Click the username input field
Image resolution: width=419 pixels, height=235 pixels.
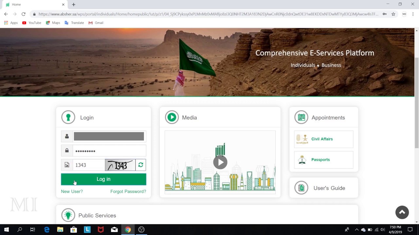pyautogui.click(x=109, y=136)
